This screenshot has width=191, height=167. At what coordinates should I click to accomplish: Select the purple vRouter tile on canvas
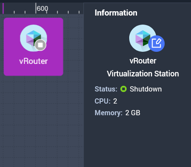(33, 47)
